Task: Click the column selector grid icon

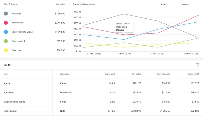Action: coord(197,65)
